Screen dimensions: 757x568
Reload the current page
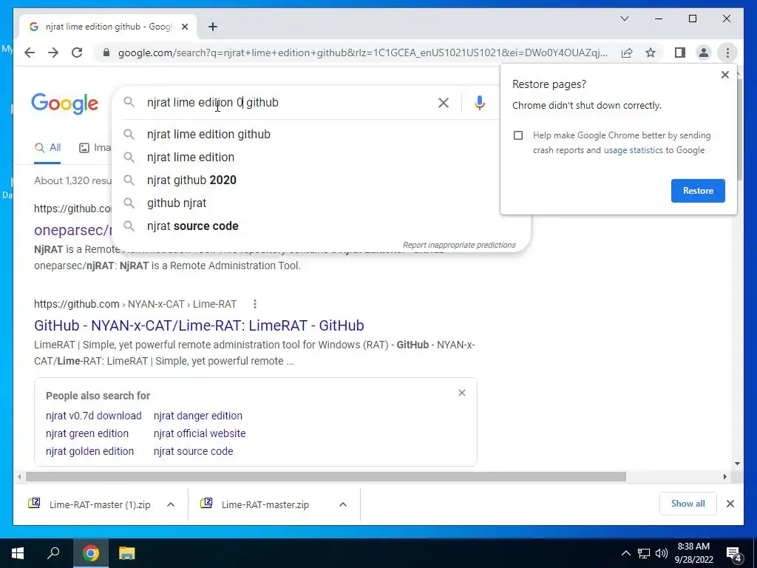click(77, 53)
